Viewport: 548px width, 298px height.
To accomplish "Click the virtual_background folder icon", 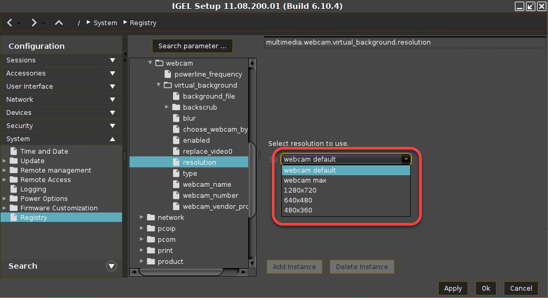I will pyautogui.click(x=168, y=86).
